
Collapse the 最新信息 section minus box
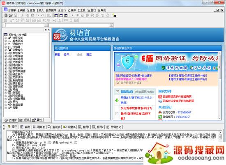pos(118,92)
